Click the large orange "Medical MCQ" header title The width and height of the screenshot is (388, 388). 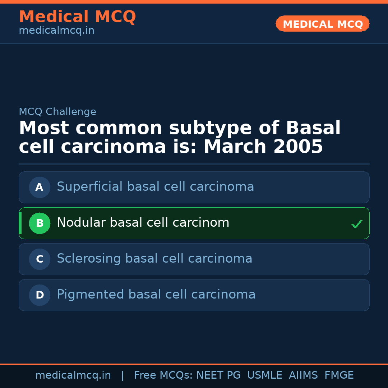tap(77, 17)
